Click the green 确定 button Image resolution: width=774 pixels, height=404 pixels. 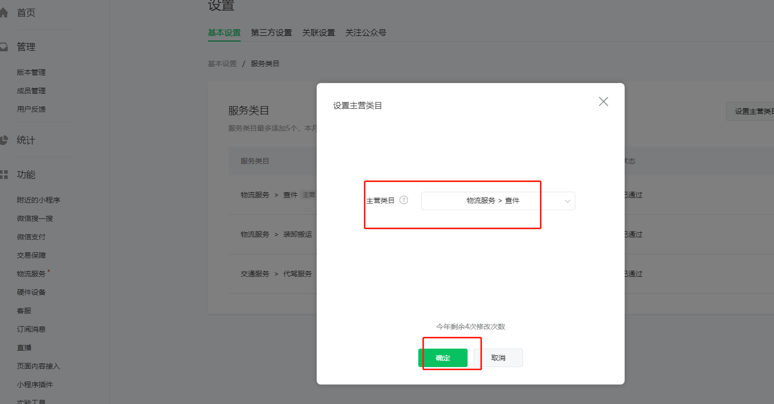point(443,358)
